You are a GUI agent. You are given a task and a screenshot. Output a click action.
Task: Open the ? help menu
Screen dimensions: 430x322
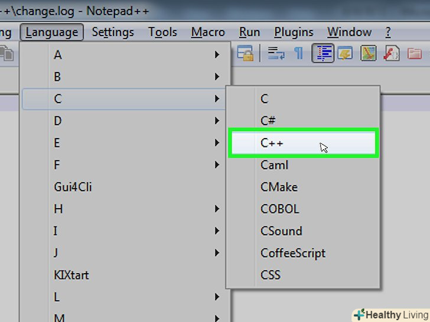point(387,32)
